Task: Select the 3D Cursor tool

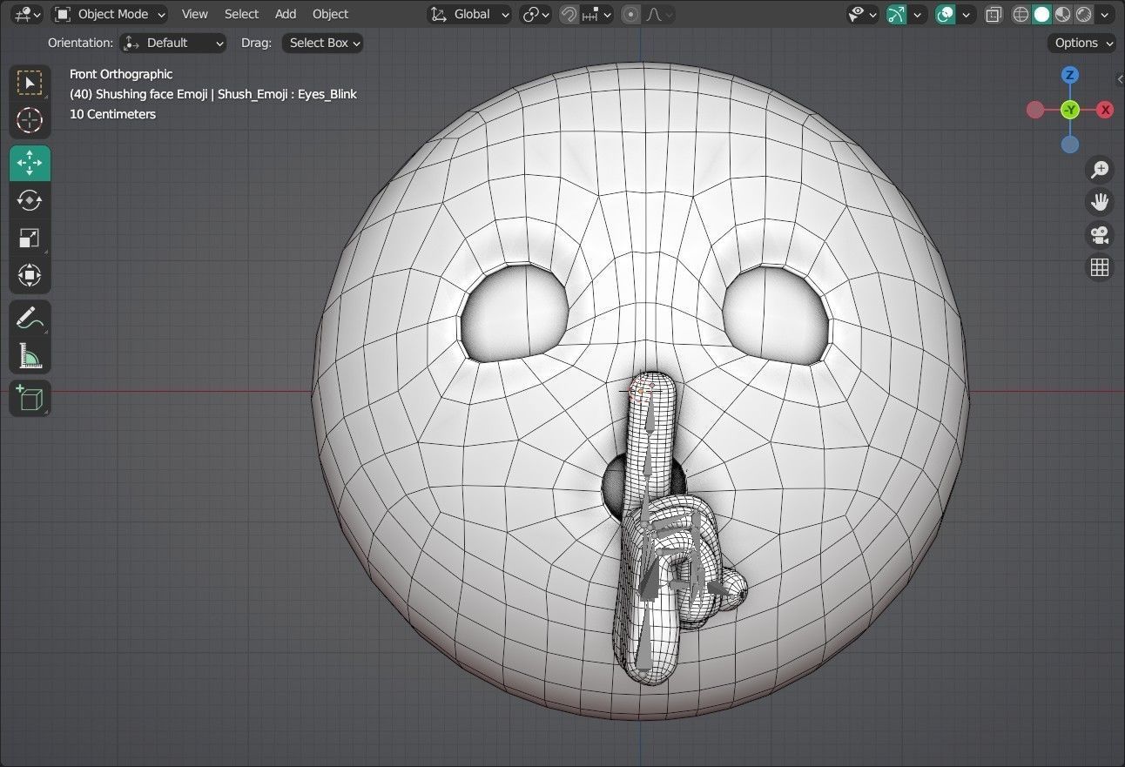Action: [x=30, y=120]
